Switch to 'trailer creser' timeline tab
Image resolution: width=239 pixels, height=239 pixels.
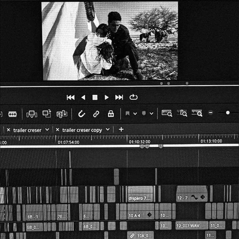(x=27, y=130)
